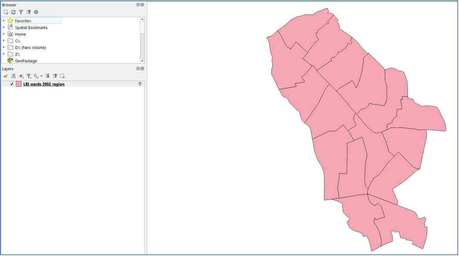Expand C:\ drive node
Screen dimensions: 459x256
4,41
